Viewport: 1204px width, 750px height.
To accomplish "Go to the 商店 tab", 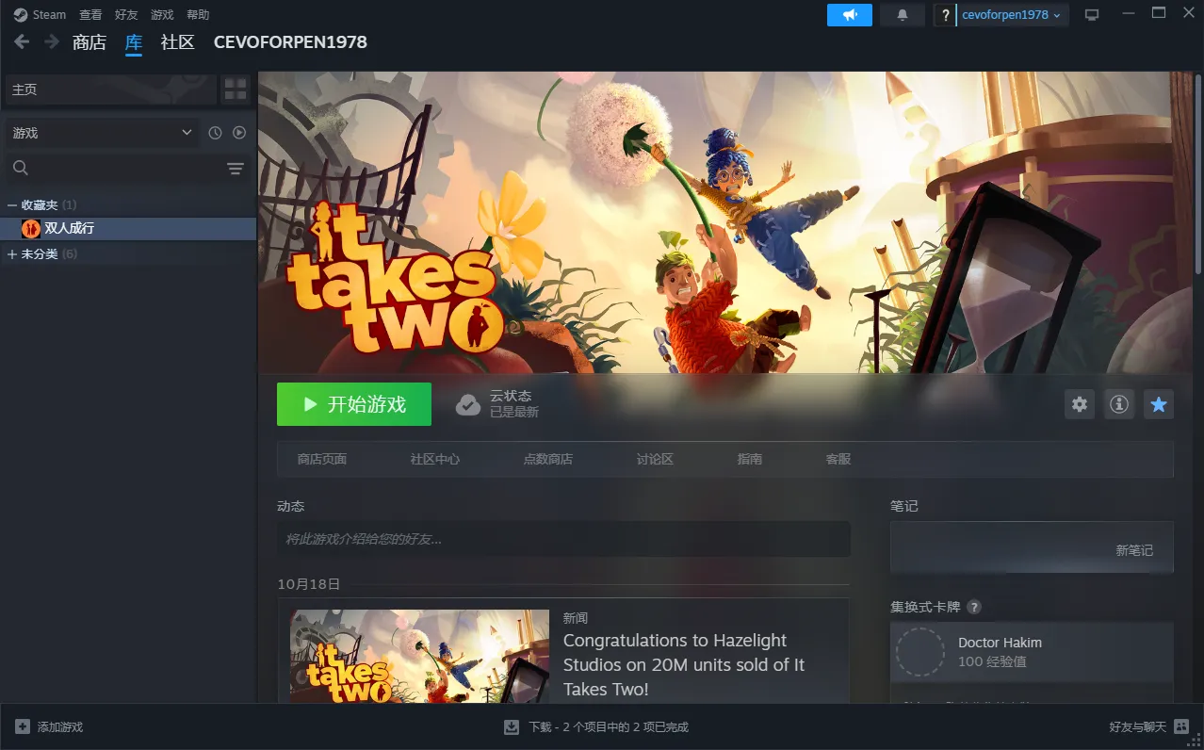I will pyautogui.click(x=89, y=42).
